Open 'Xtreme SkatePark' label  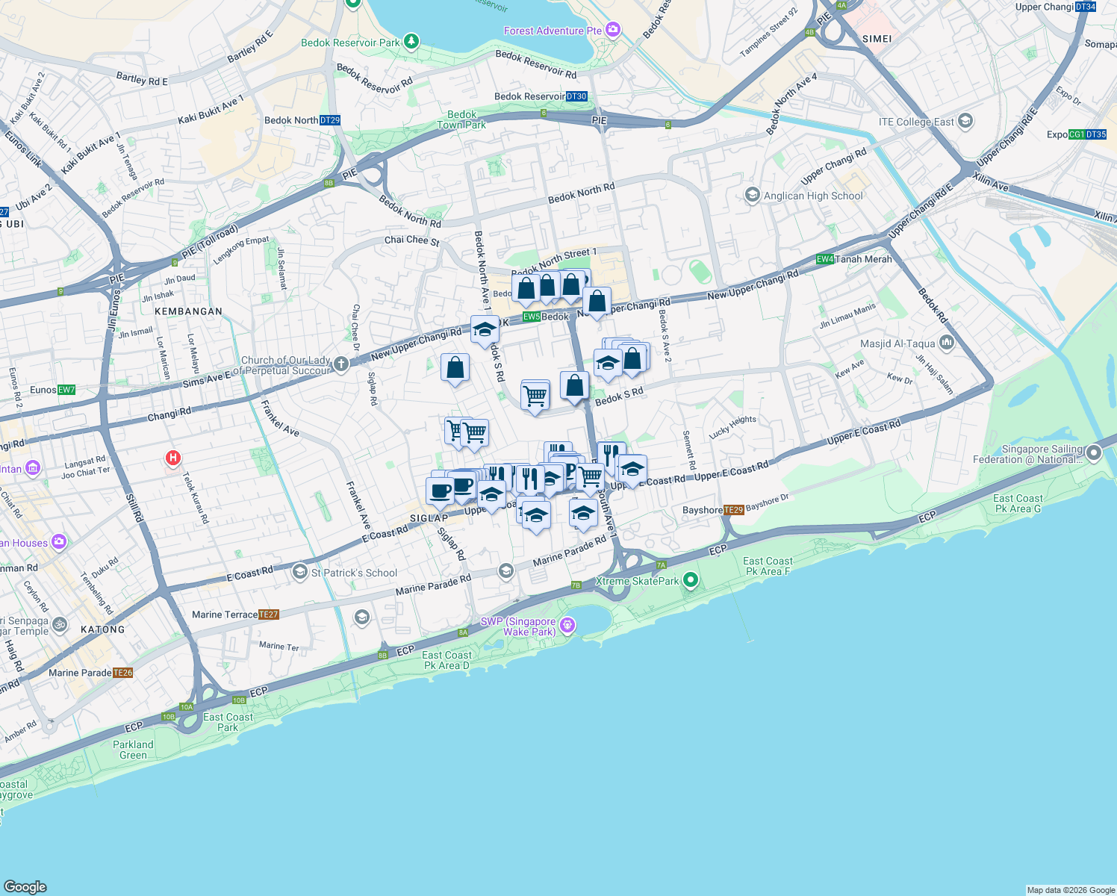pyautogui.click(x=638, y=581)
